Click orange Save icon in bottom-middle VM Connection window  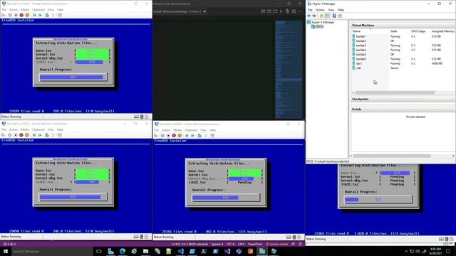point(180,136)
